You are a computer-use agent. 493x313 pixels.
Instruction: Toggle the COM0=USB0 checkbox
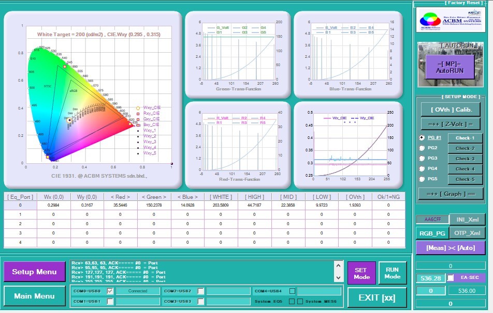click(110, 291)
